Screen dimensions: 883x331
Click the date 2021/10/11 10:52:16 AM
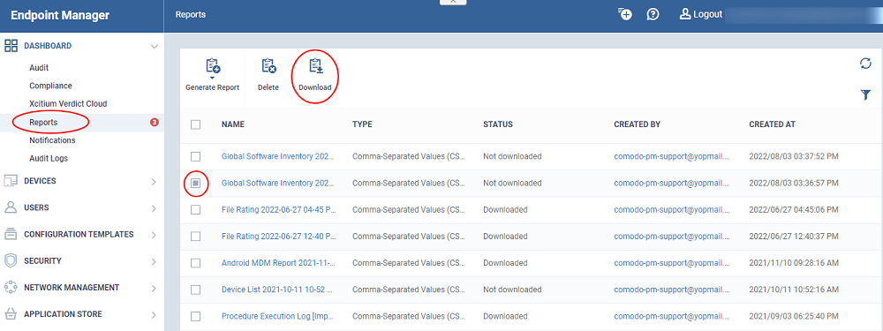(x=794, y=290)
